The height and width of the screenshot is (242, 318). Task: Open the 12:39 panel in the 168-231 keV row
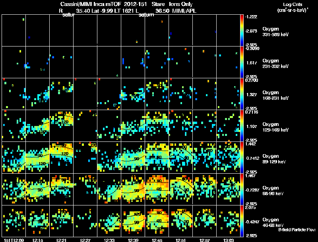[133, 94]
